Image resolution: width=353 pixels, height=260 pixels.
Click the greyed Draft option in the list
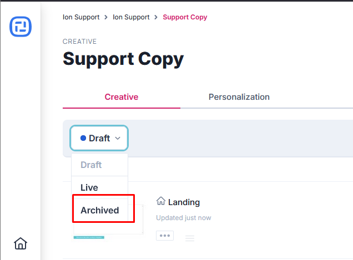coord(91,165)
